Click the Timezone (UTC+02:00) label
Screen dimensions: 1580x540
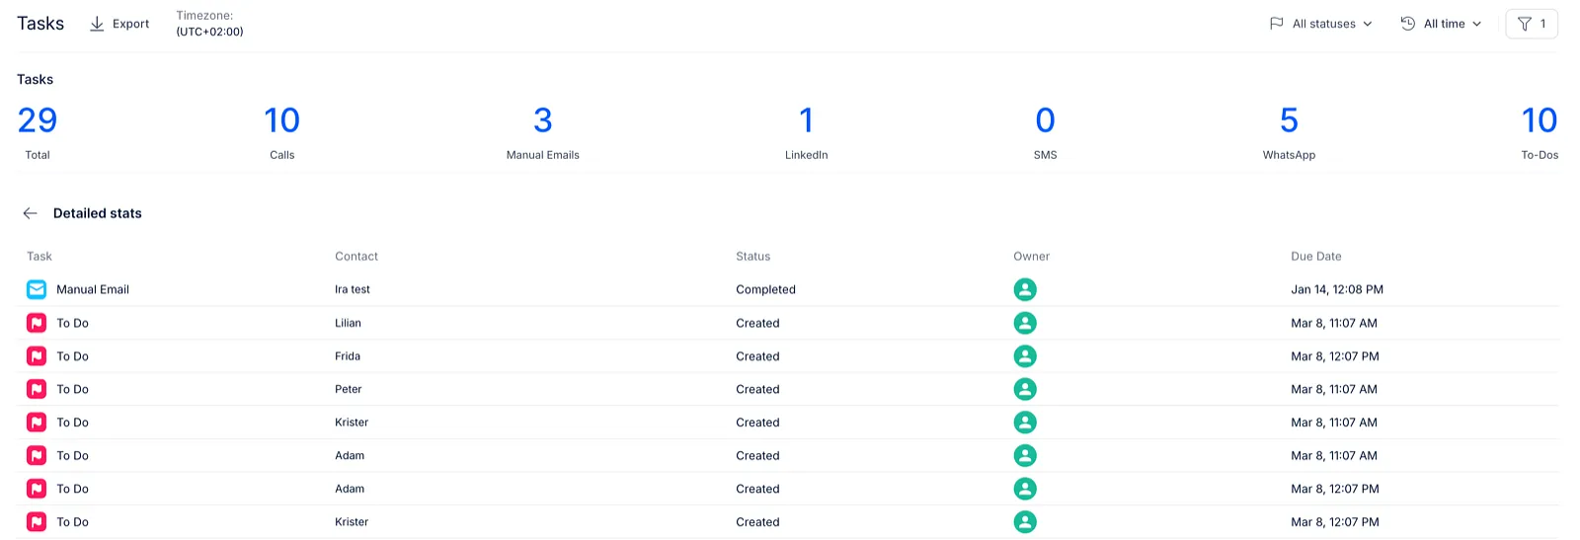coord(209,24)
